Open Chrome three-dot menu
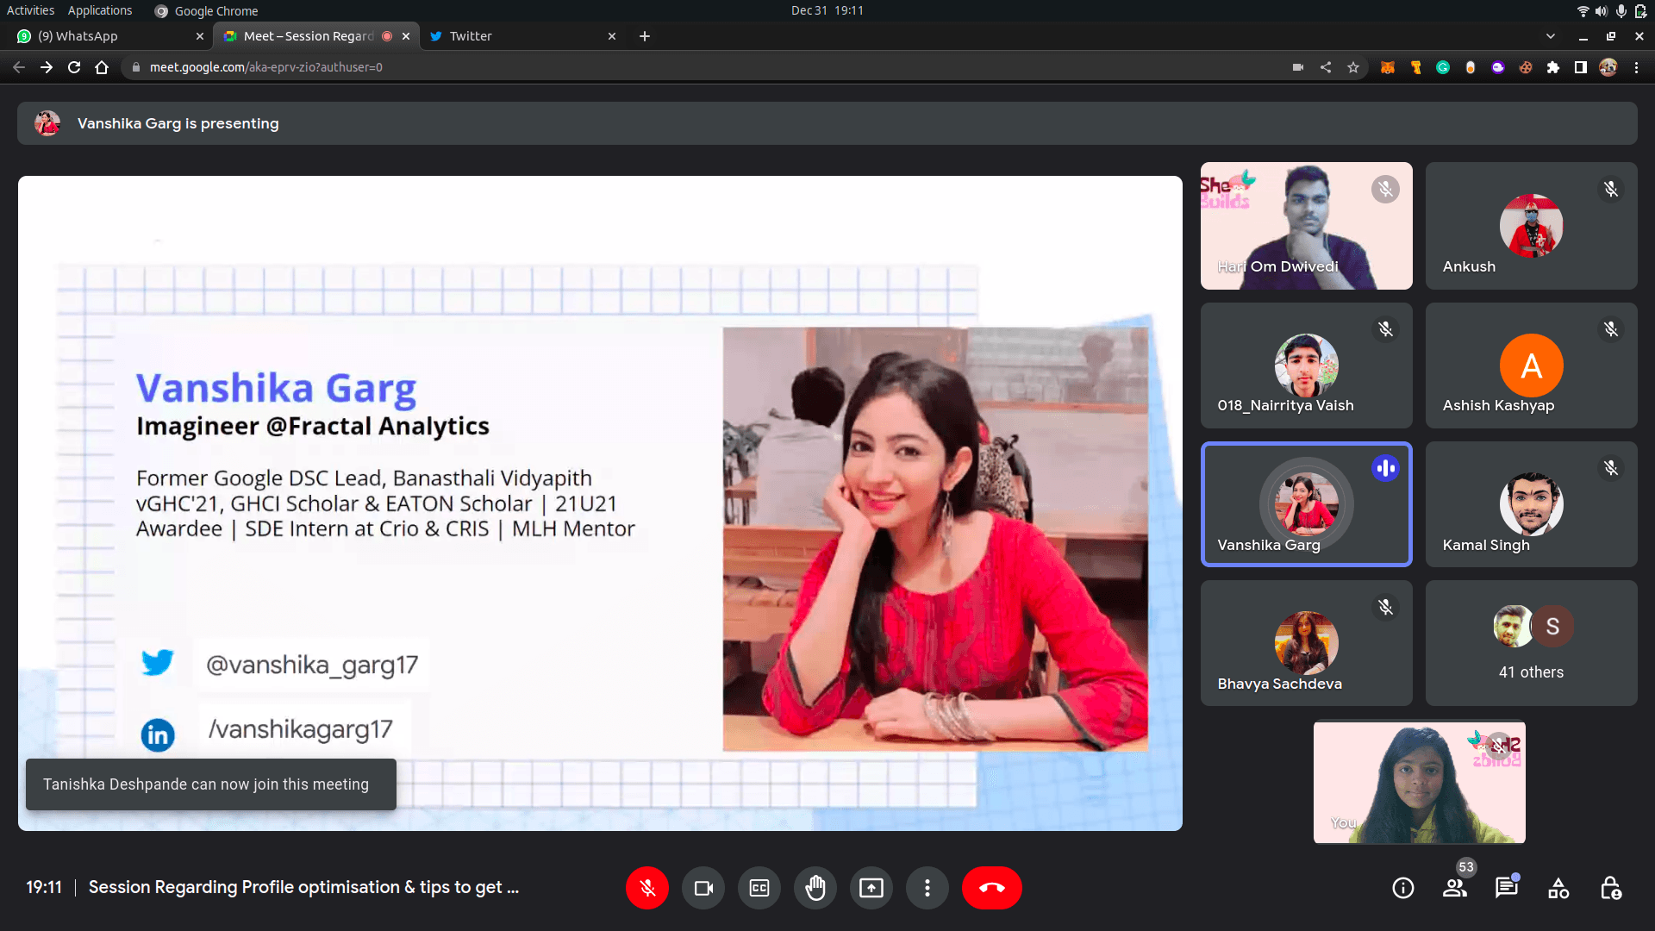 tap(1636, 67)
